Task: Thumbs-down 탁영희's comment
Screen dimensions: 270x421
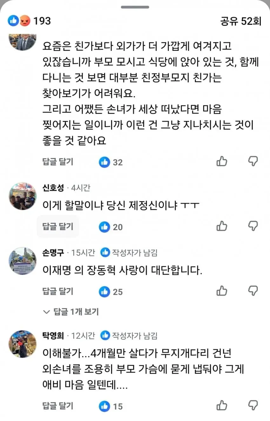Action: 253,406
